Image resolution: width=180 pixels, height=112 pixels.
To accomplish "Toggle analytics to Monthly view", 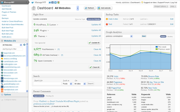I will (170, 36).
